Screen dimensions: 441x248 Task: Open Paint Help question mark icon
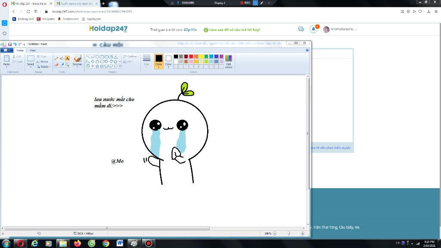click(x=307, y=50)
